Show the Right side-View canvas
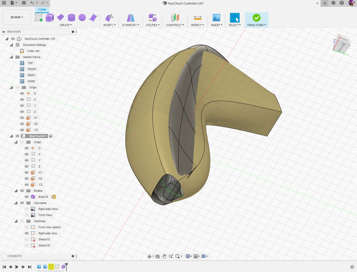The height and width of the screenshot is (272, 357). (27, 209)
